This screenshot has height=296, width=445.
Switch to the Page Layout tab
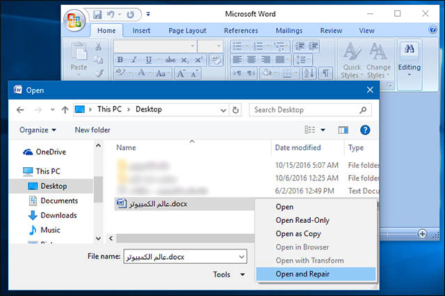(187, 31)
